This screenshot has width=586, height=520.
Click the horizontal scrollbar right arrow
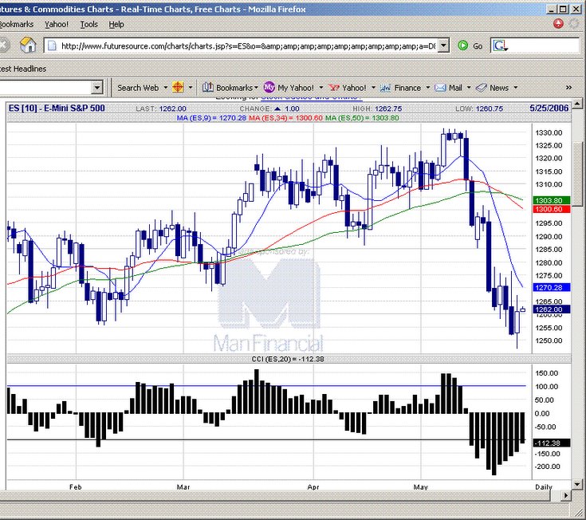[566, 495]
